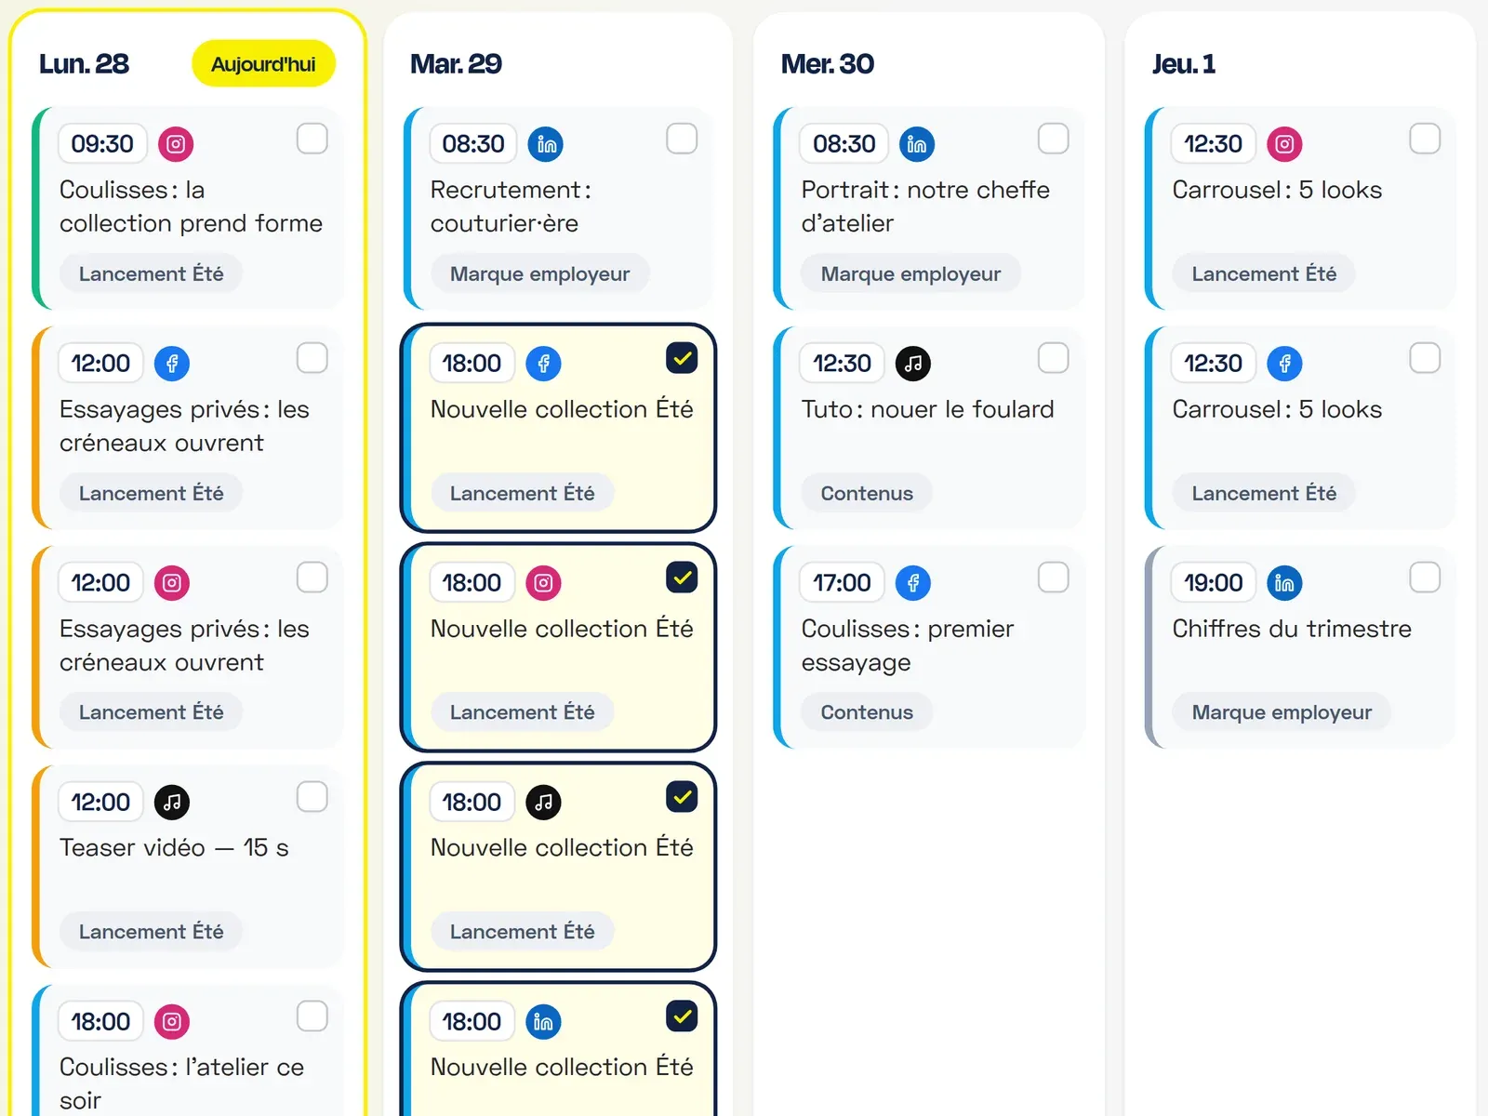Image resolution: width=1488 pixels, height=1116 pixels.
Task: Click Instagram icon on Thursday's first Carrousel post
Action: (x=1284, y=144)
